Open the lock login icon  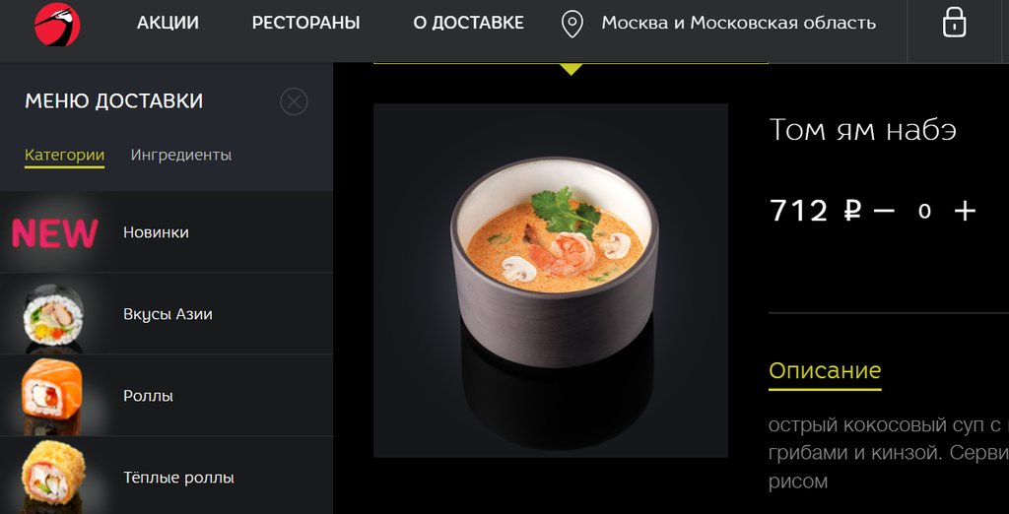tap(954, 24)
